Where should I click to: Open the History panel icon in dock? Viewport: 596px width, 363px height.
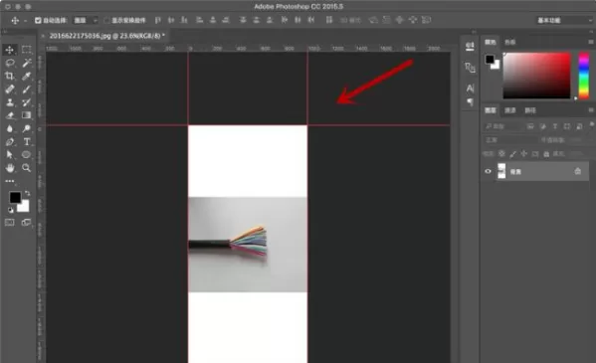pyautogui.click(x=470, y=46)
